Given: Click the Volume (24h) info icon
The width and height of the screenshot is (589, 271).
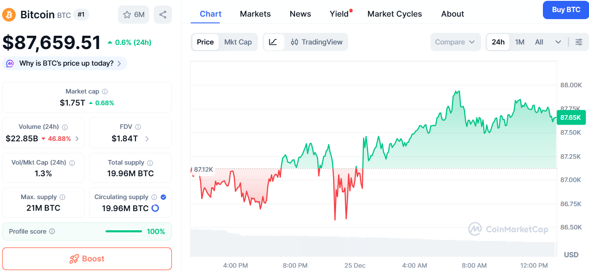Looking at the screenshot, I should pyautogui.click(x=65, y=127).
